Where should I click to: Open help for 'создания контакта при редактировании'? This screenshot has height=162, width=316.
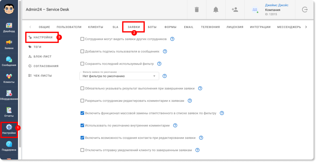(201, 138)
